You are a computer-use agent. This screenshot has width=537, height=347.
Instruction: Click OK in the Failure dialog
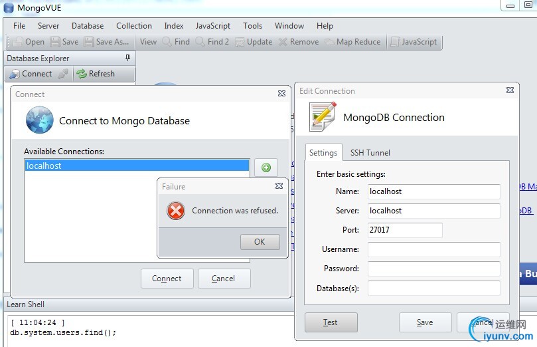pyautogui.click(x=260, y=242)
